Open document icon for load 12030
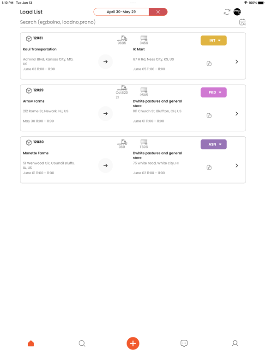 coord(209,167)
